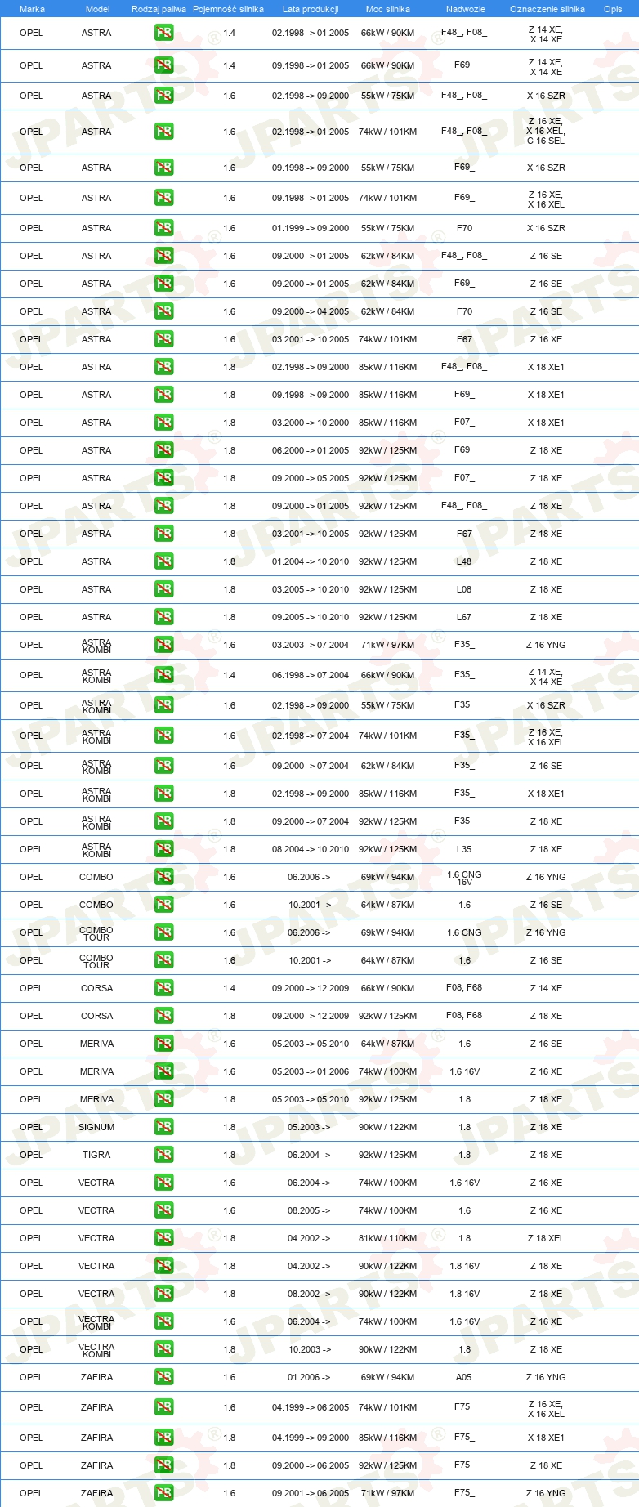639x1507 pixels.
Task: Select the 09.2001 -> 06.2005 production dates
Action: [311, 1493]
